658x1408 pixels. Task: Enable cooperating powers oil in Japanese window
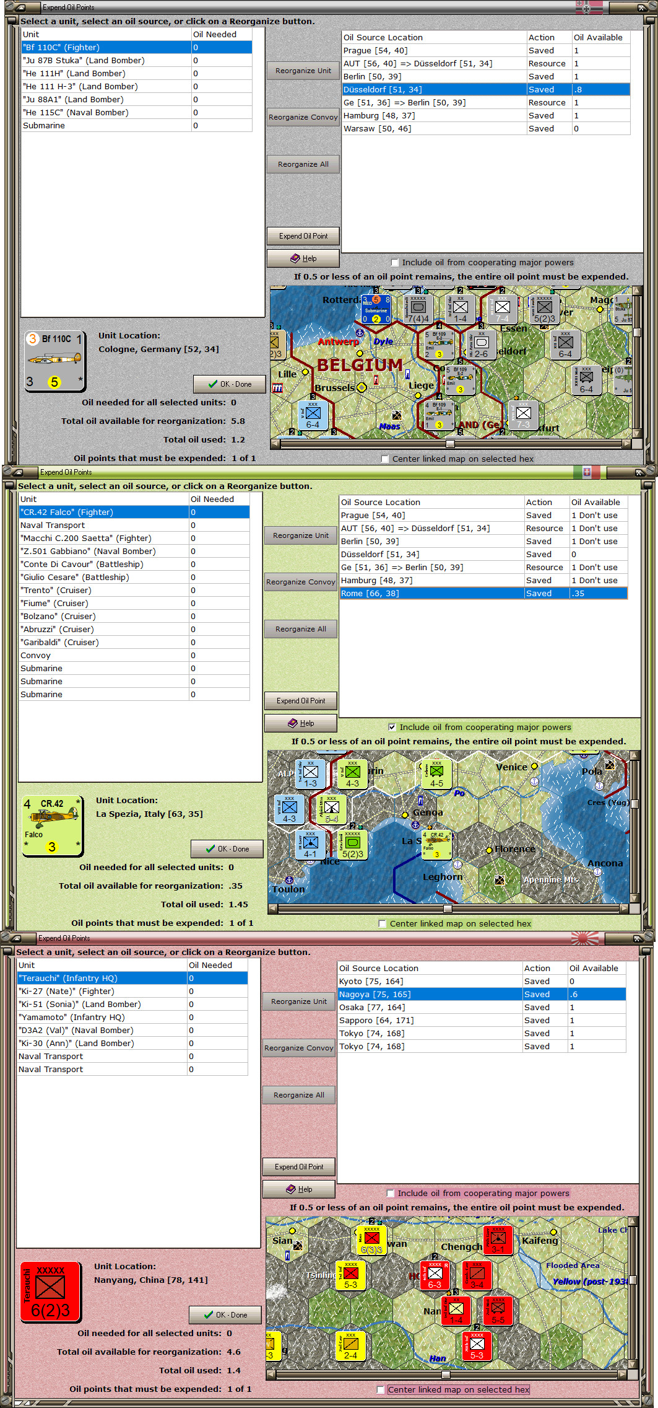[391, 1194]
